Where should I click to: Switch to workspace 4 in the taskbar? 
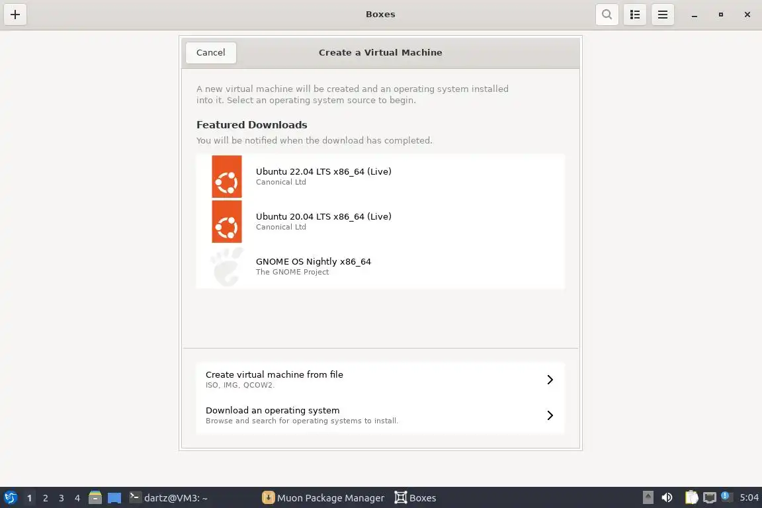(77, 498)
